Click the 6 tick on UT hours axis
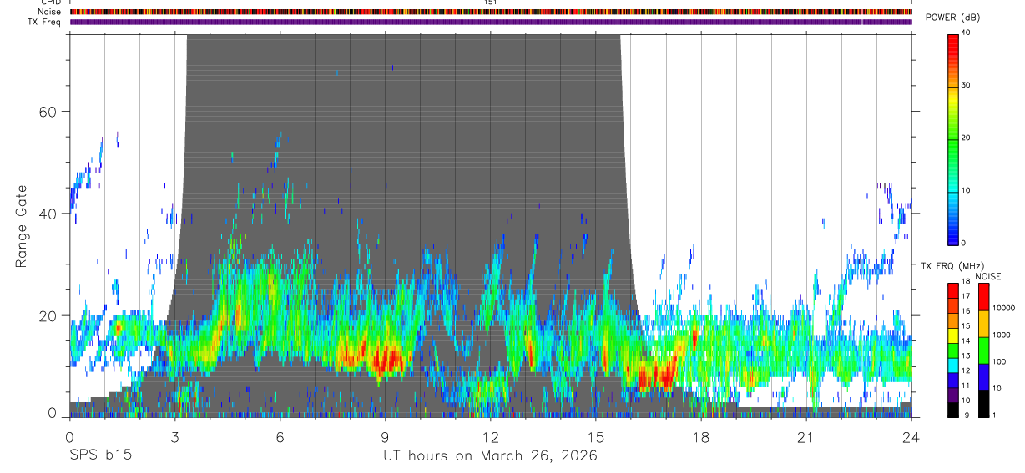The height and width of the screenshot is (473, 1025). pyautogui.click(x=280, y=436)
